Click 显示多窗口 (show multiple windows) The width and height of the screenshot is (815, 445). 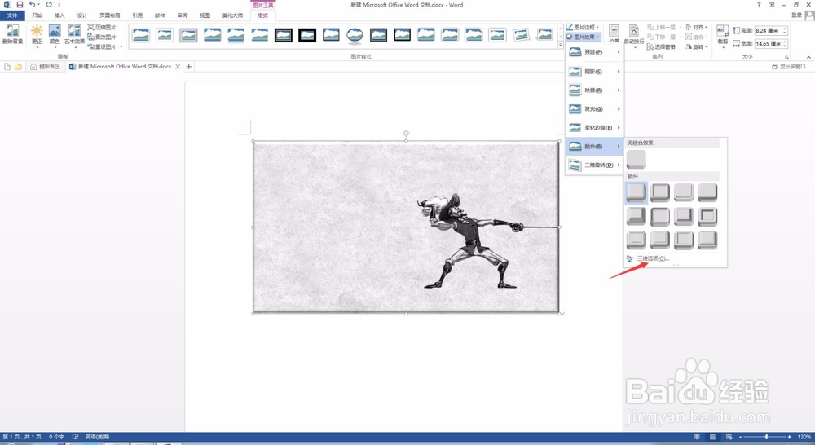pyautogui.click(x=788, y=67)
